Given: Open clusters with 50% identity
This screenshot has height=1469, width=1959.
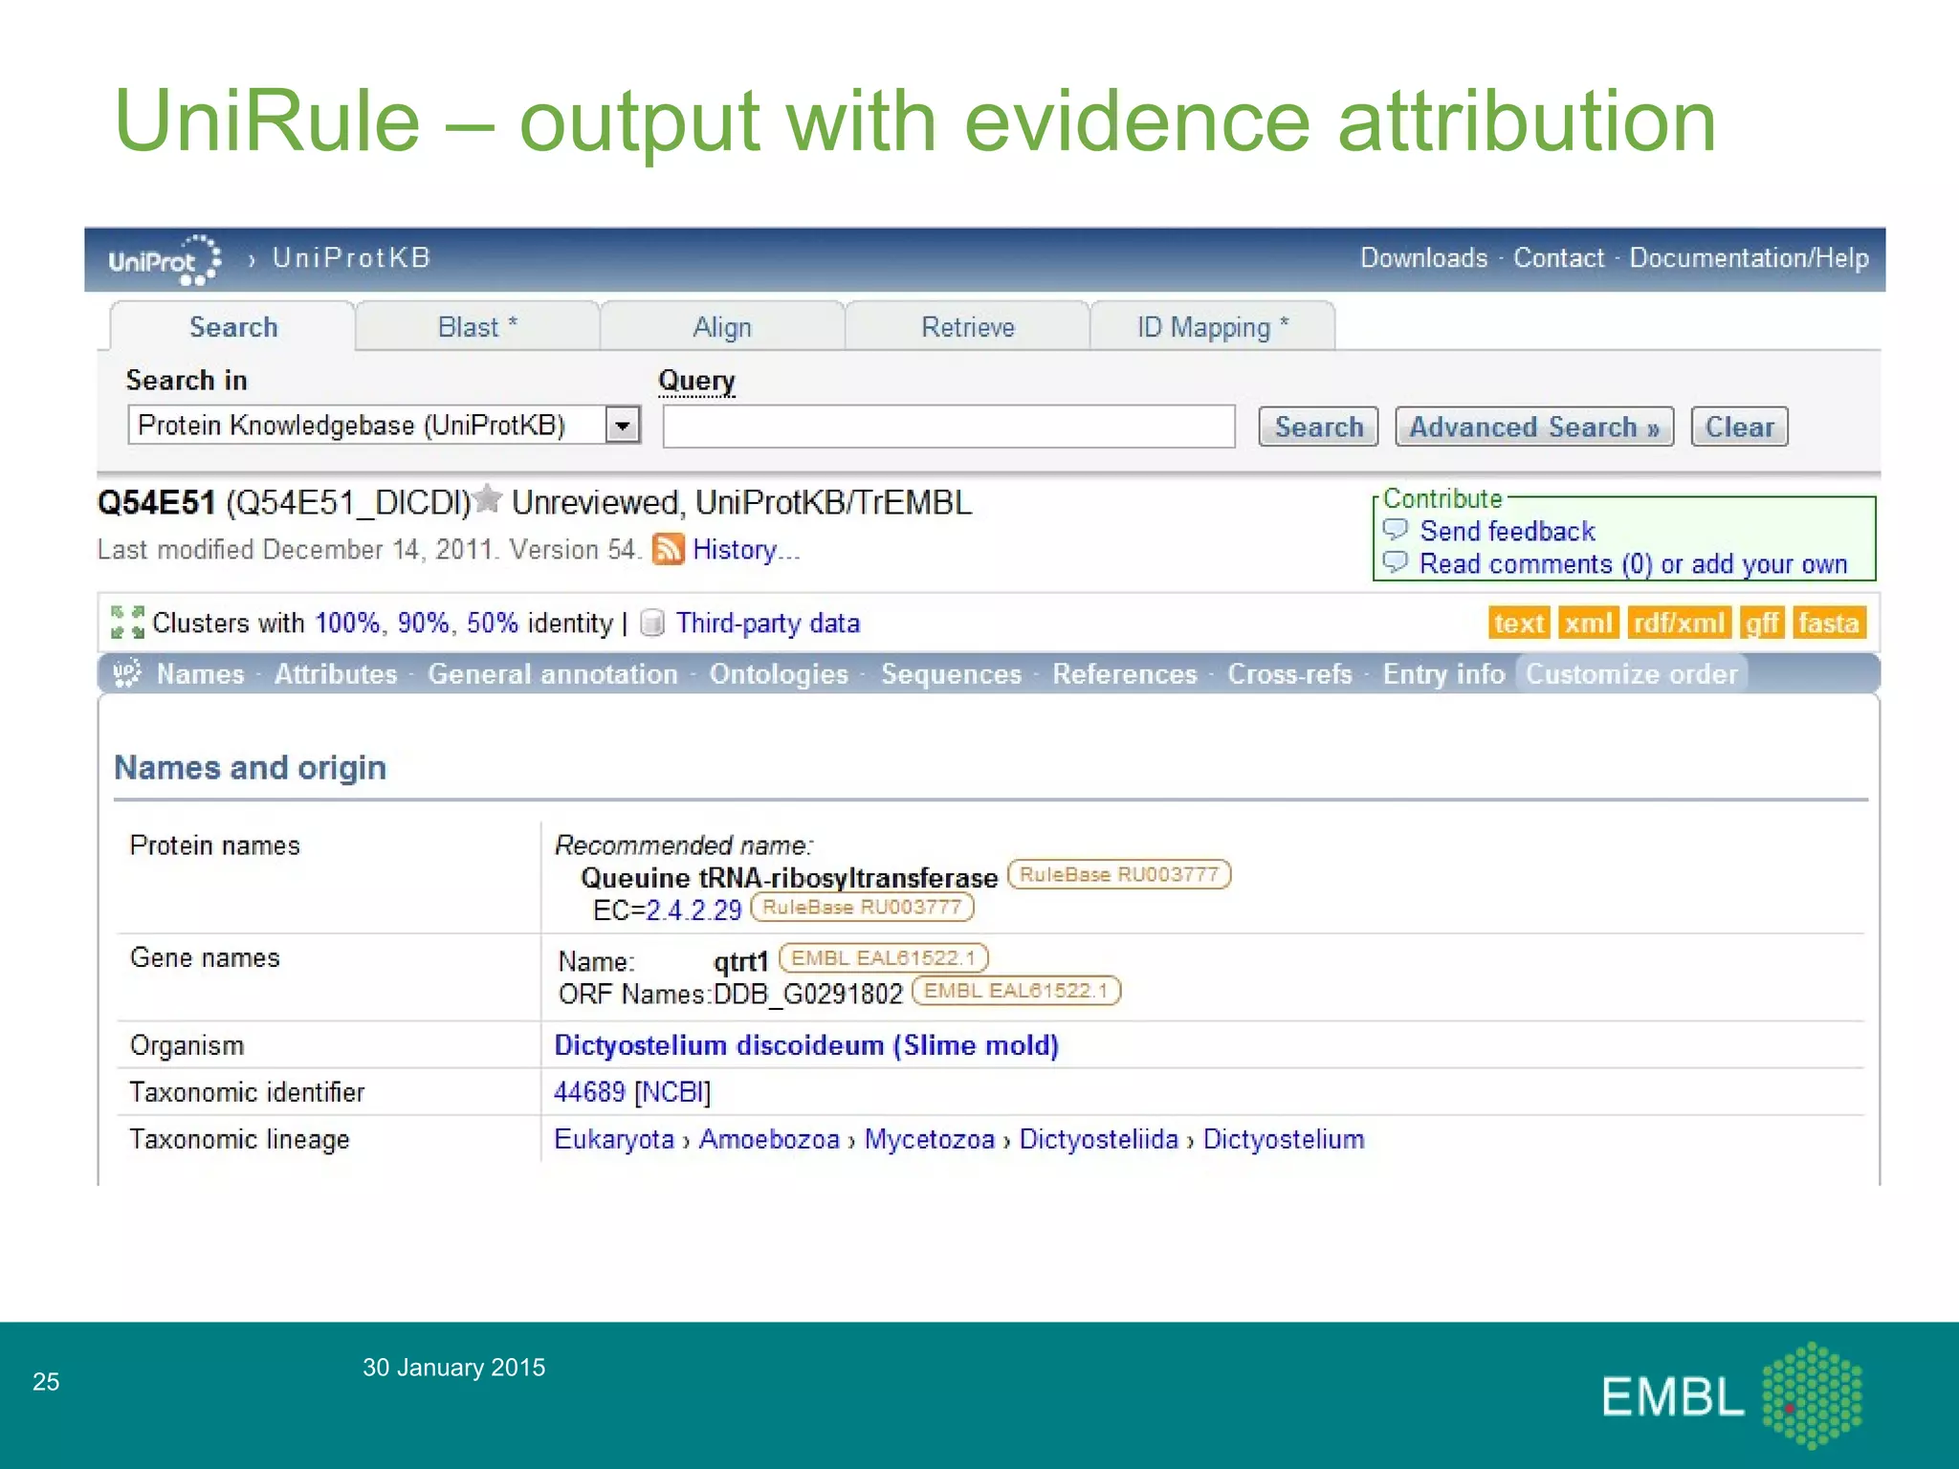Looking at the screenshot, I should (x=492, y=623).
